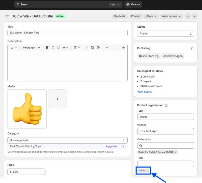This screenshot has height=183, width=202.
Task: Open the Publishing manage settings icon
Action: pos(192,48)
